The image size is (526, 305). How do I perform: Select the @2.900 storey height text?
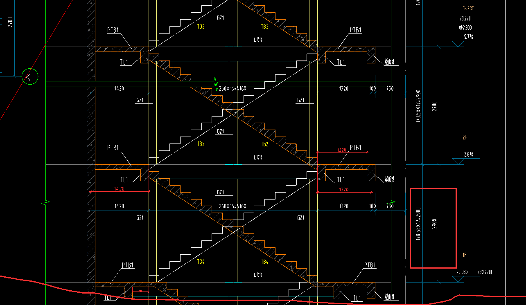pos(466,27)
